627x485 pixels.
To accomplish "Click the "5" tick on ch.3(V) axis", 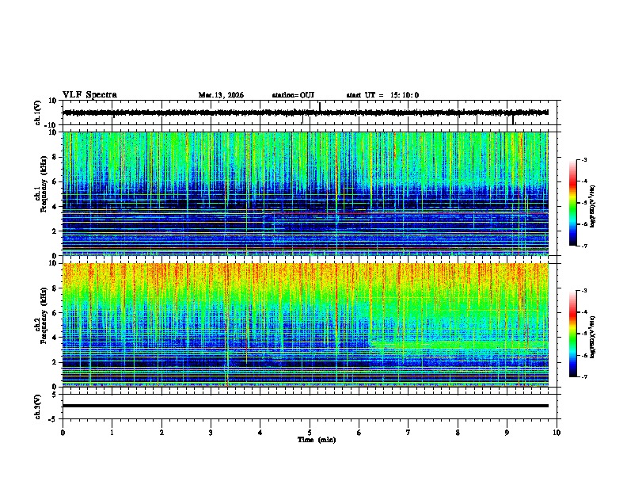I will pyautogui.click(x=55, y=395).
